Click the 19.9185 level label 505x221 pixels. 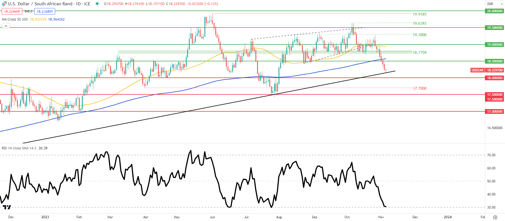pyautogui.click(x=419, y=14)
